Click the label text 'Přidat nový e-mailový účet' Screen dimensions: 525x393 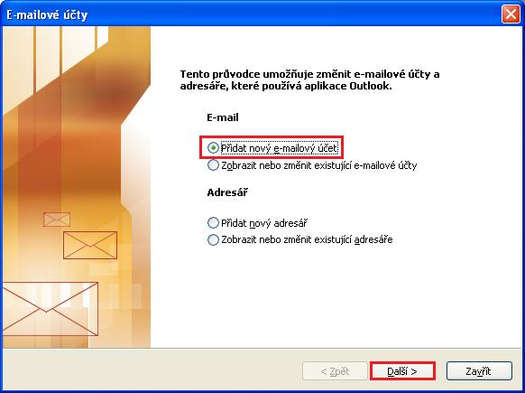pyautogui.click(x=279, y=148)
